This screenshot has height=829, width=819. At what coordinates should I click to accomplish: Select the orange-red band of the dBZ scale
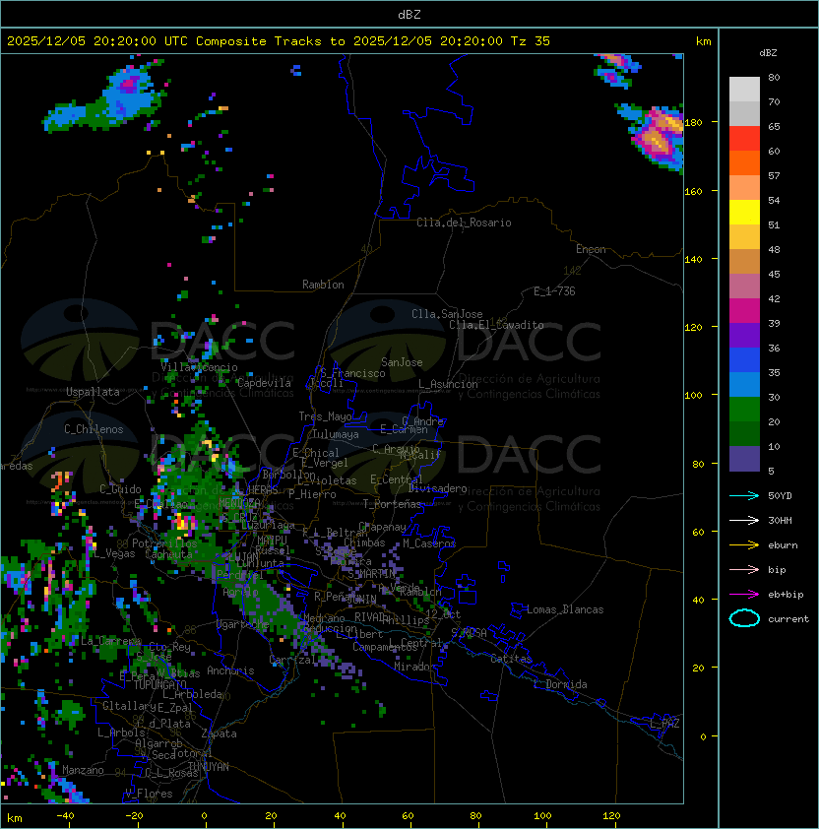tap(744, 162)
